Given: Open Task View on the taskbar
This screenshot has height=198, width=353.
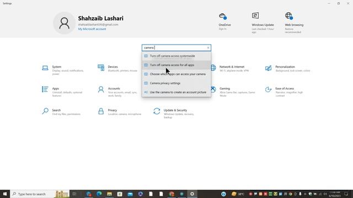Looking at the screenshot, I should [74, 194].
